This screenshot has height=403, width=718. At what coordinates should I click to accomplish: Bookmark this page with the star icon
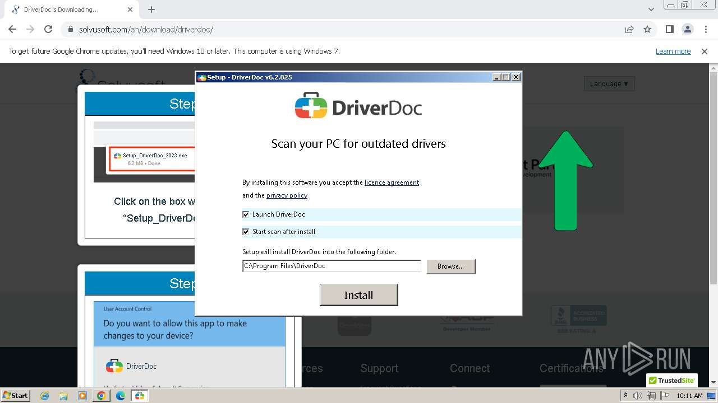(647, 29)
